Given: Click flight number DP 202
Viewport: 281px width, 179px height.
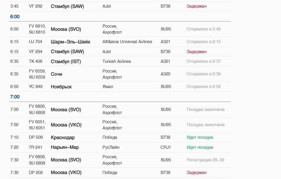Looking at the screenshot, I should pyautogui.click(x=36, y=173).
